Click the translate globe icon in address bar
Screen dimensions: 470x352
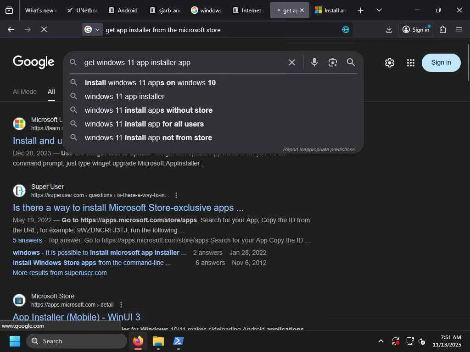click(x=346, y=30)
